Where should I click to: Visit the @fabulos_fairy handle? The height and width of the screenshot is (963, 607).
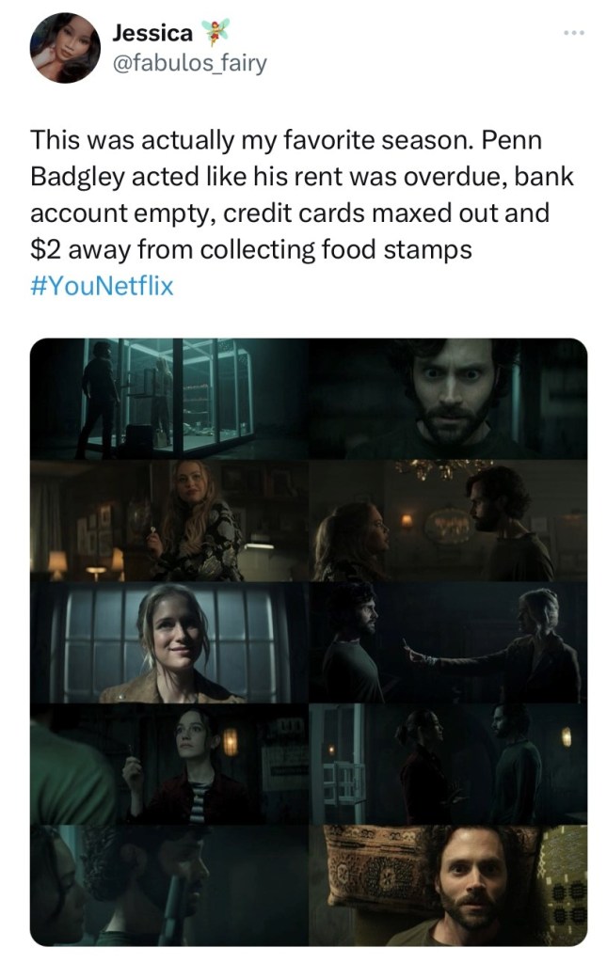[x=189, y=63]
